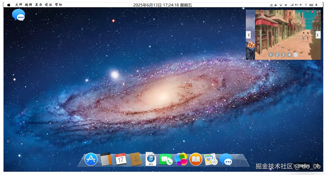Click the battery status icon
This screenshot has width=326, height=175.
(x=311, y=5)
